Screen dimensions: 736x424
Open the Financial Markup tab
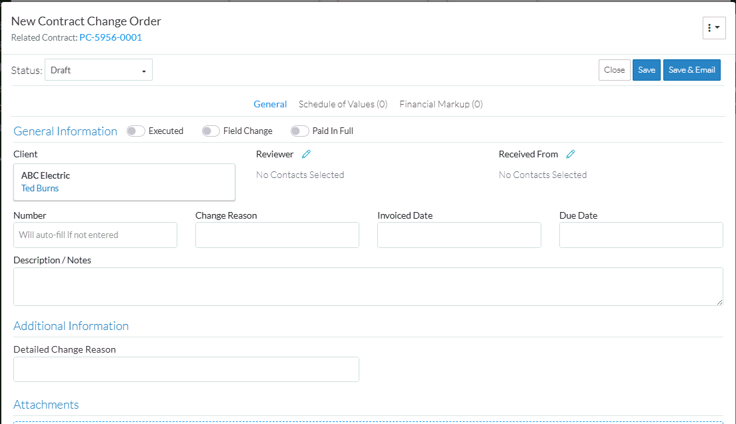(x=441, y=104)
